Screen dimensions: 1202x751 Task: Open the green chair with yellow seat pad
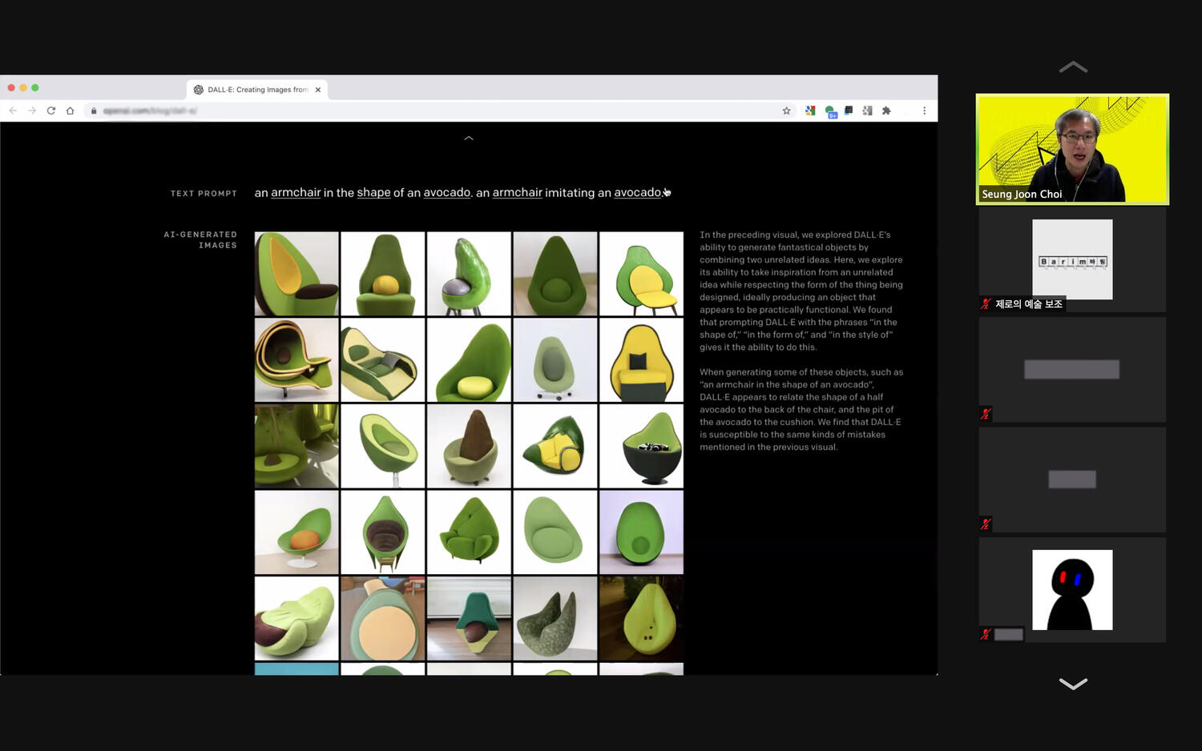pyautogui.click(x=641, y=274)
